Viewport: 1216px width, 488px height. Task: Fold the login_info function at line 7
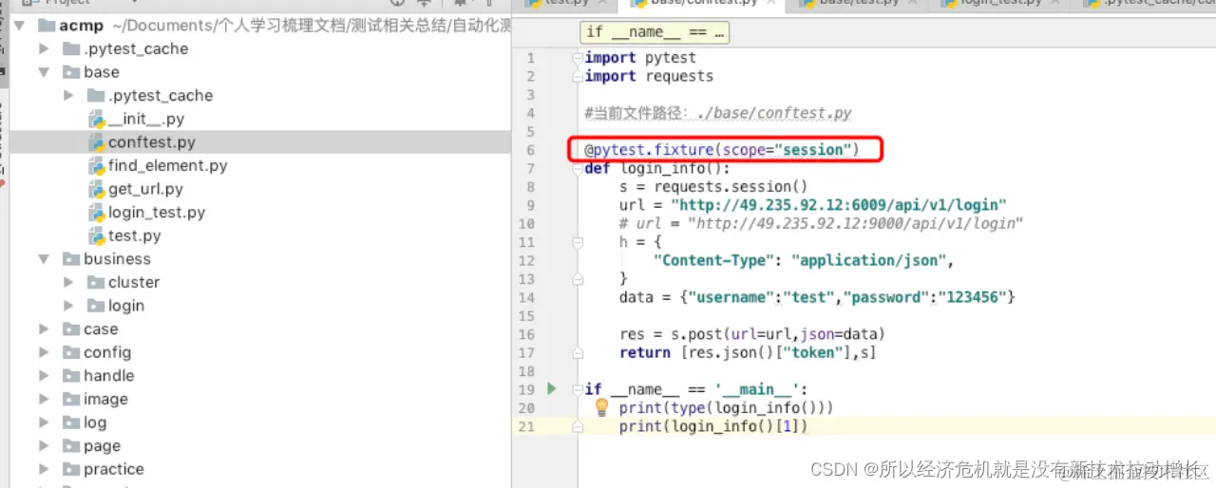(x=577, y=168)
